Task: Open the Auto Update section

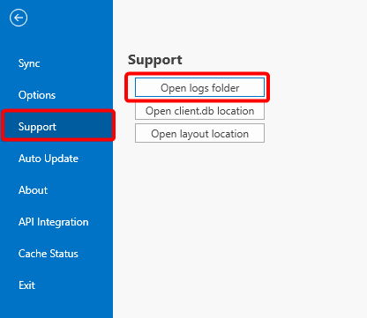Action: pos(56,159)
